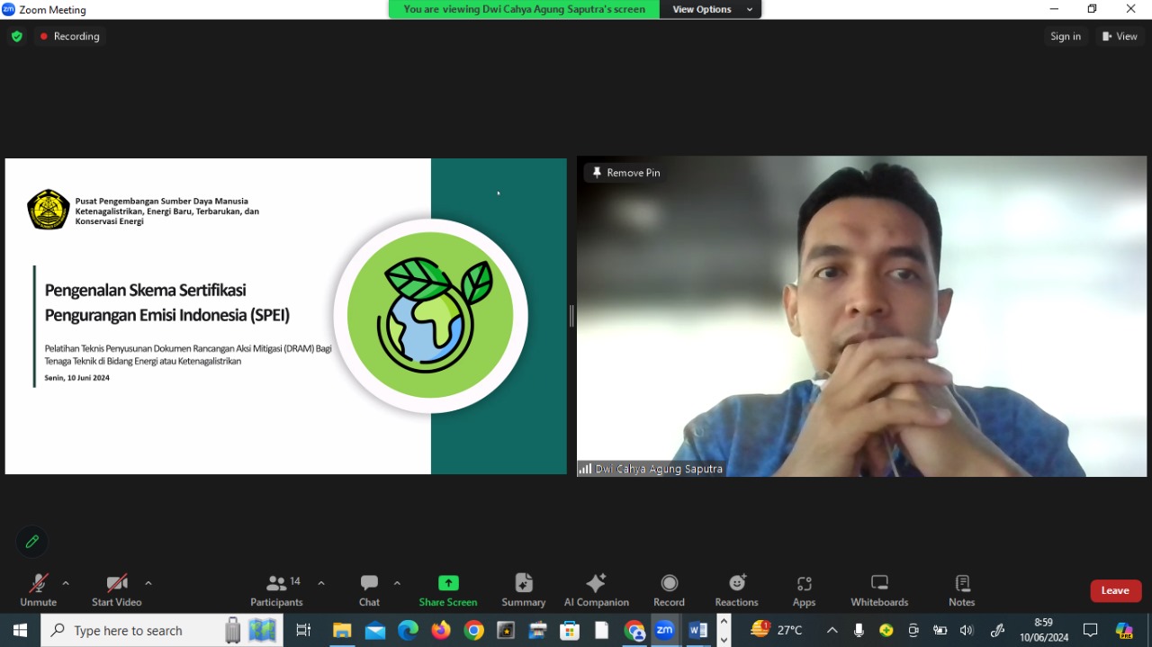Image resolution: width=1152 pixels, height=647 pixels.
Task: Open the Mail app on the taskbar
Action: tap(375, 631)
